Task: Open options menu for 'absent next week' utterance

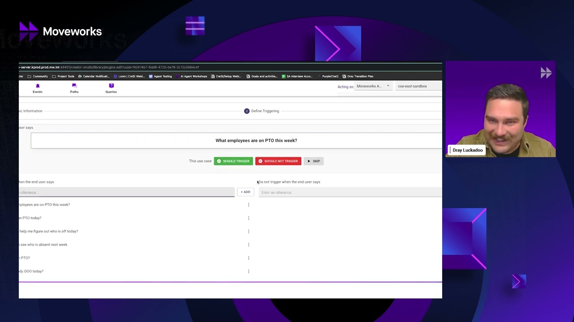Action: point(248,245)
